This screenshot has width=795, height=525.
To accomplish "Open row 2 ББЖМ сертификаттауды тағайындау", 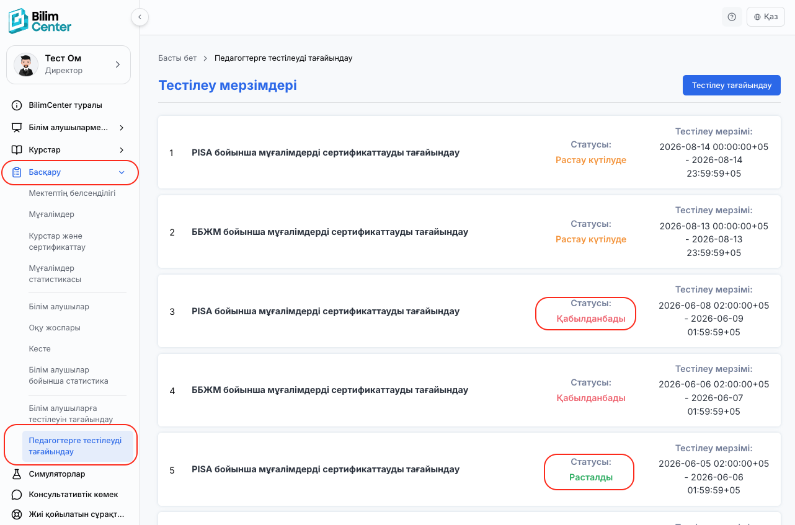I will [x=330, y=232].
